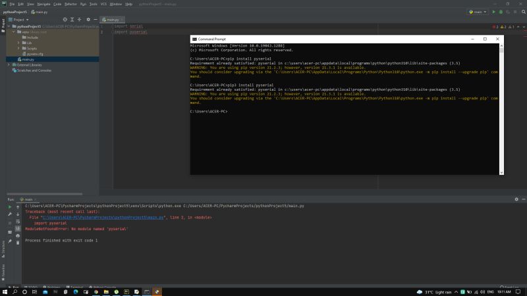Screen dimensions: 527x296
Task: Toggle the Project side tab
Action: coord(3,26)
